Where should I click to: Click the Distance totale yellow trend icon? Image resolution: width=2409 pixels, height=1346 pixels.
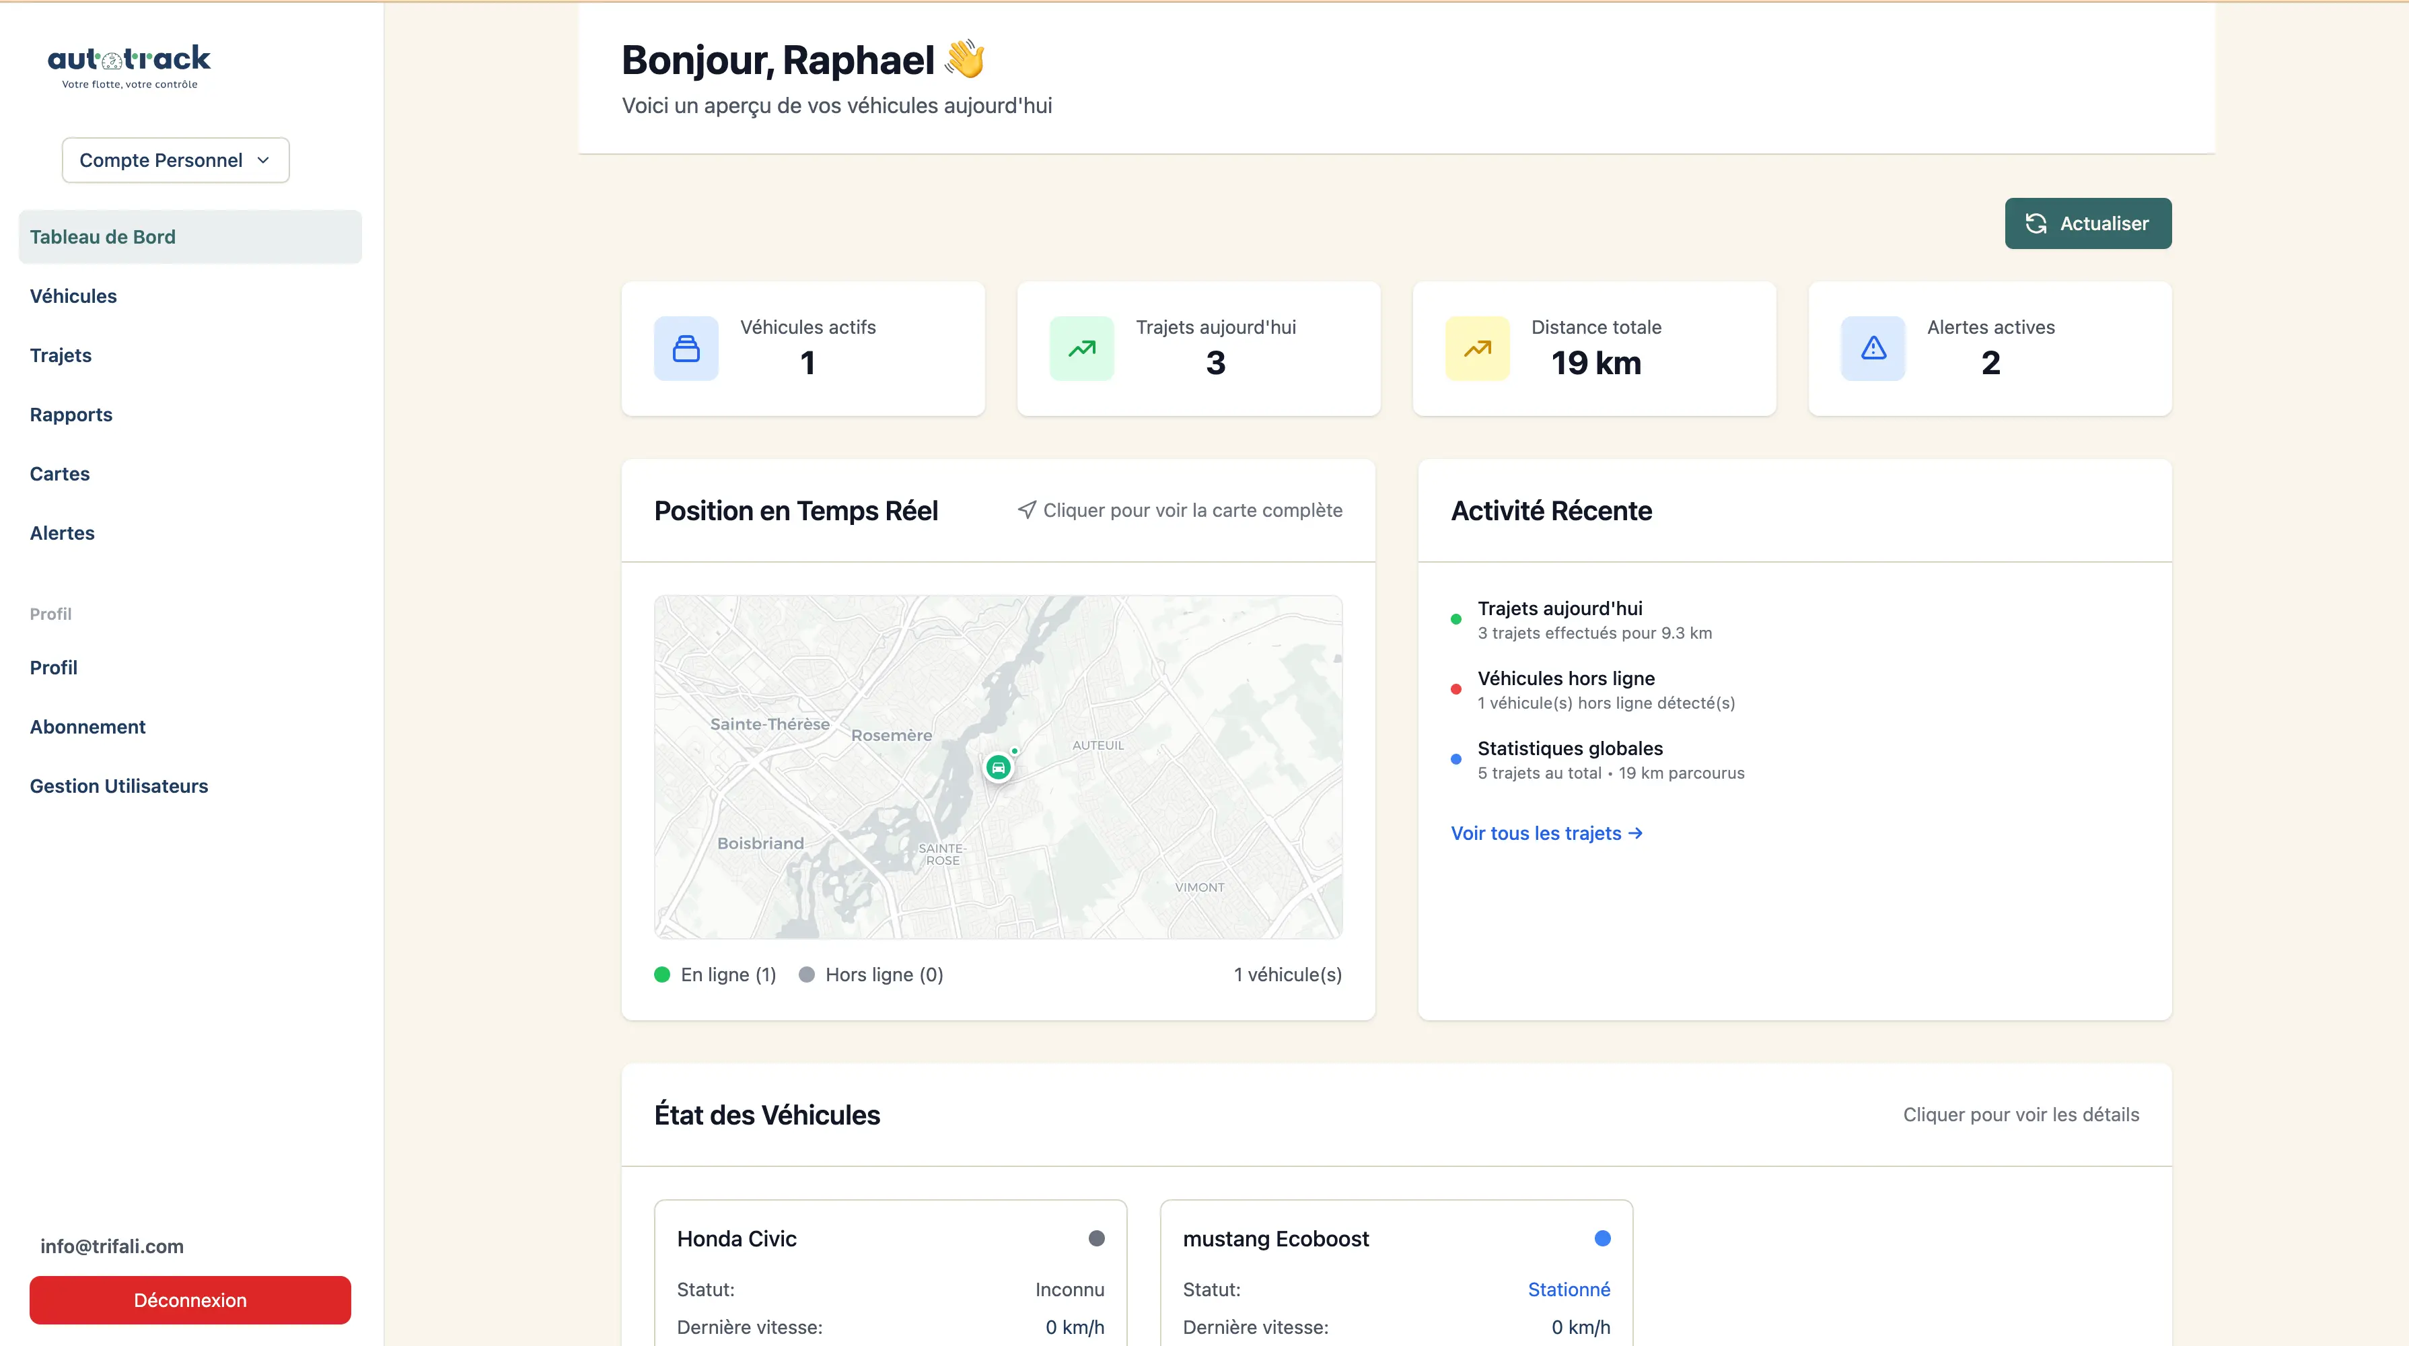point(1476,348)
